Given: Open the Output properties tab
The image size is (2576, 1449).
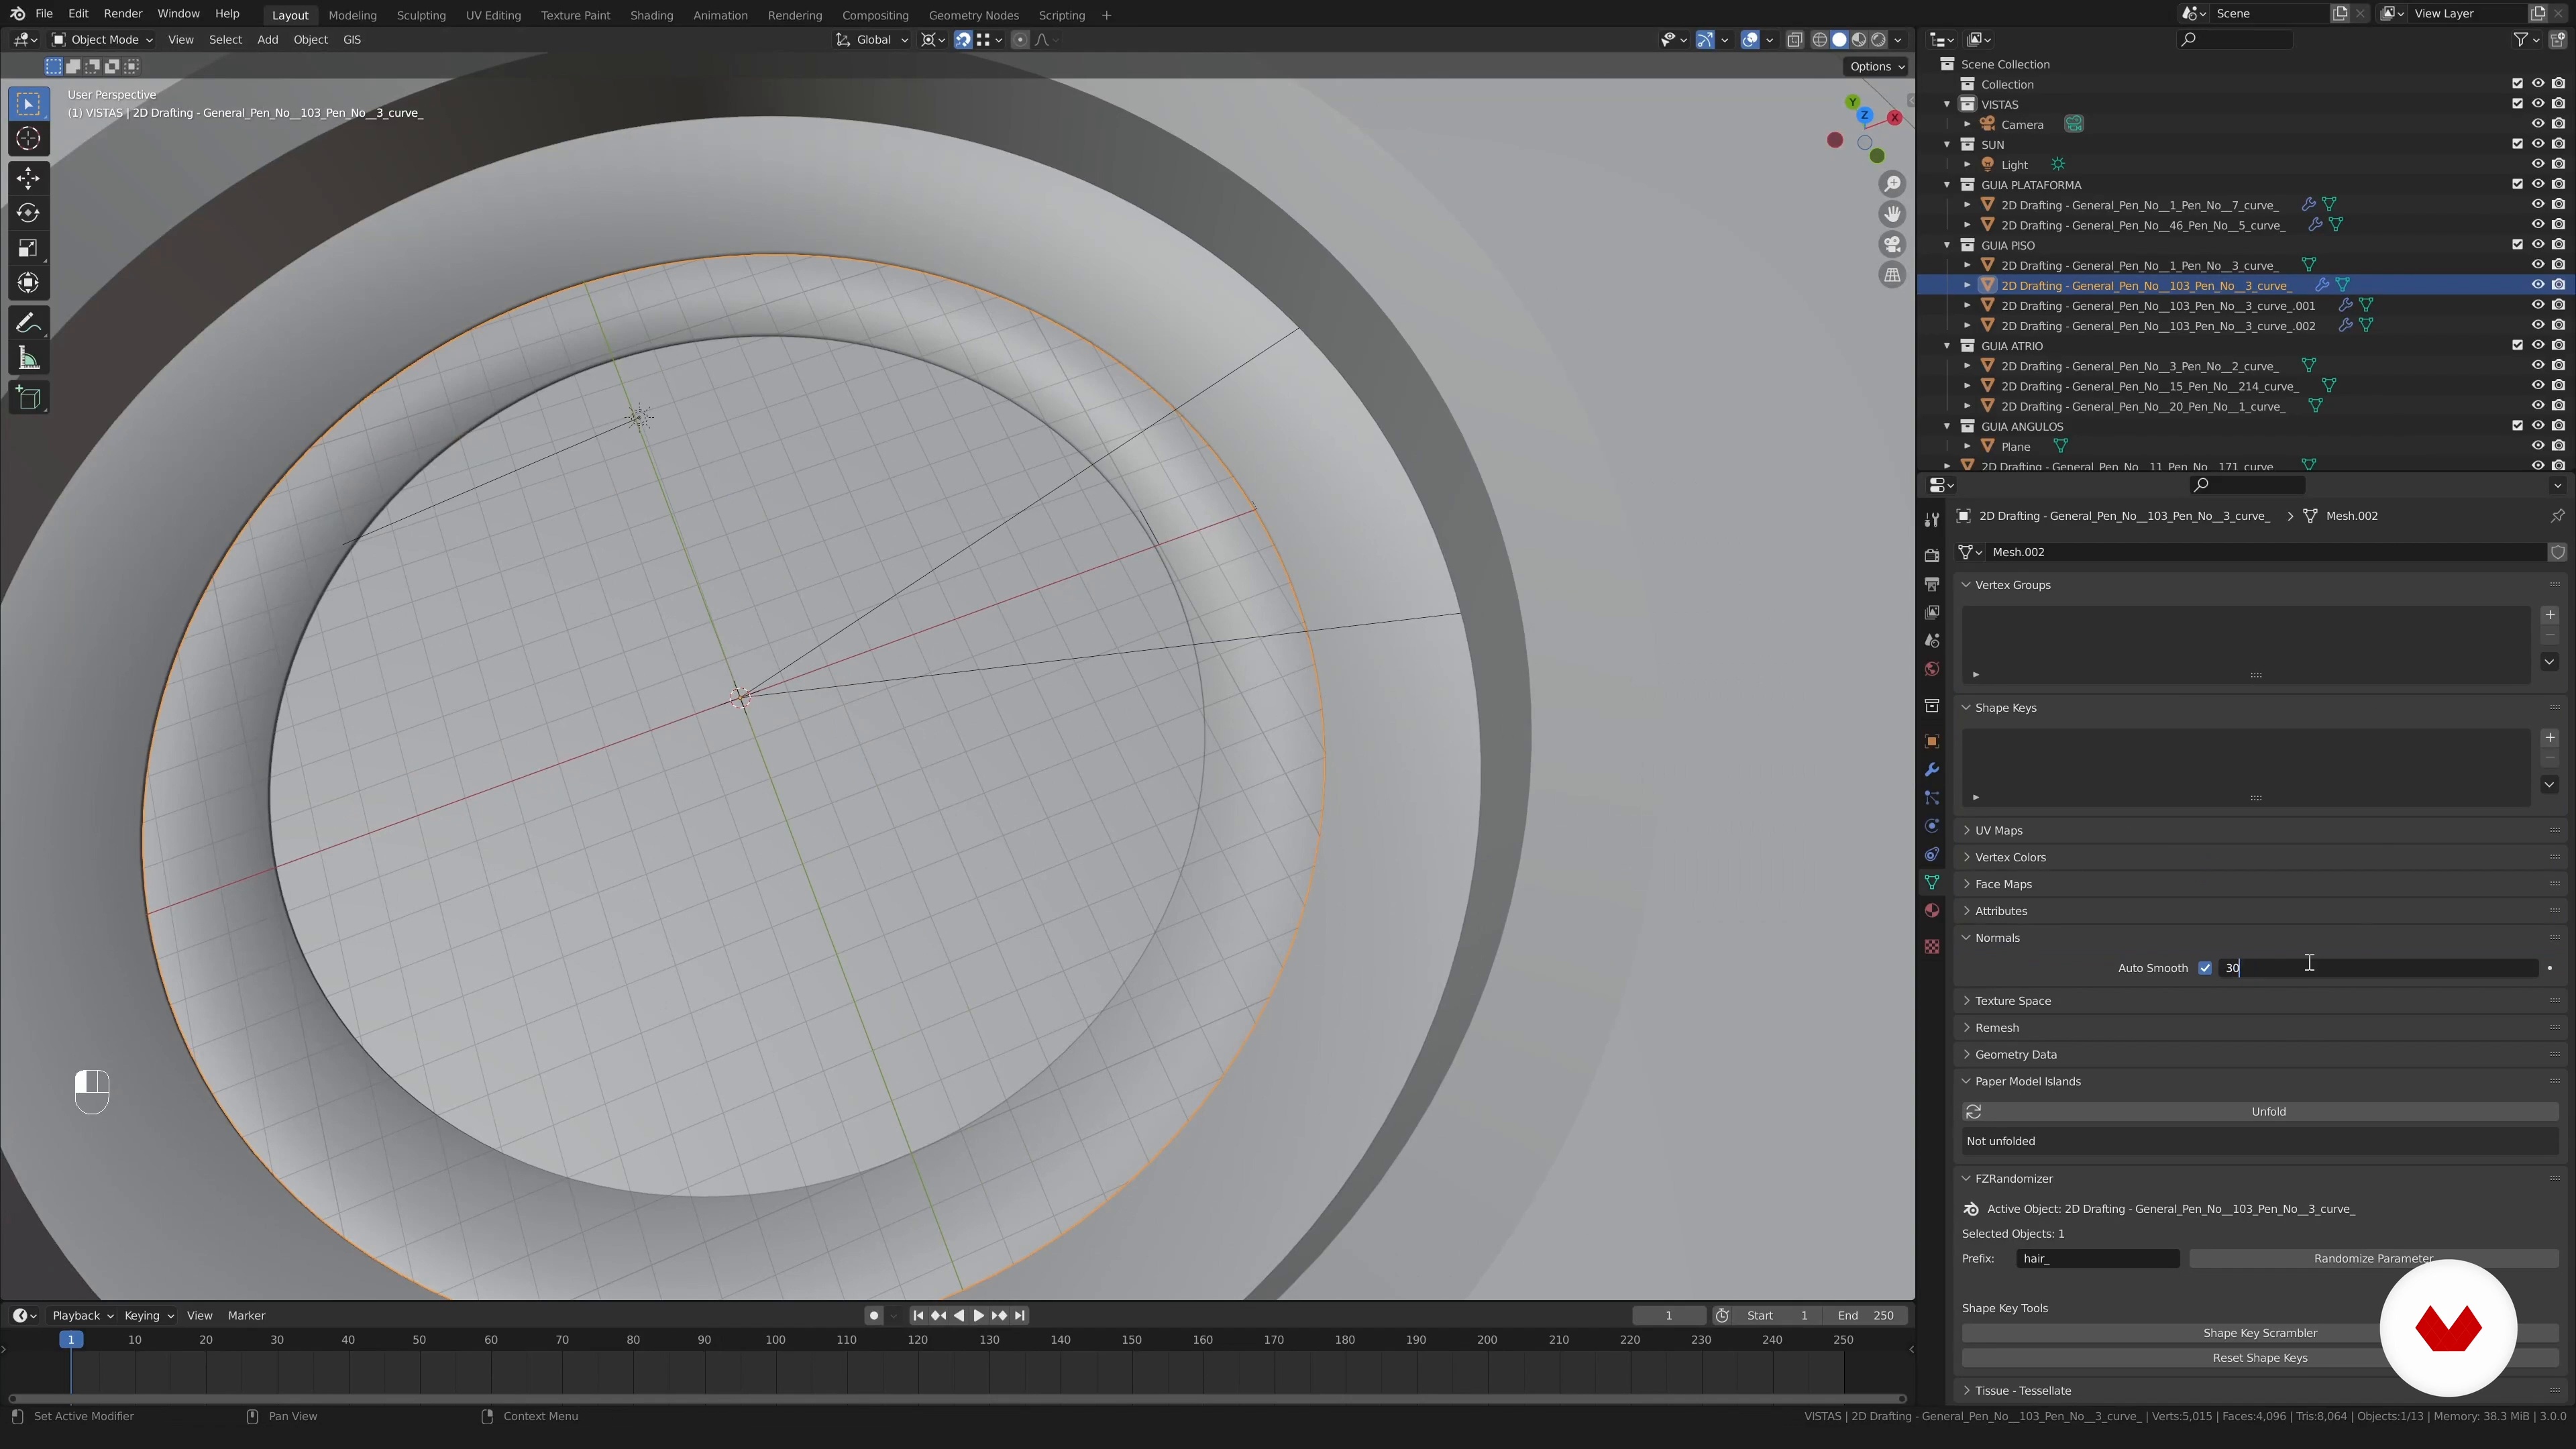Looking at the screenshot, I should click(x=1932, y=583).
